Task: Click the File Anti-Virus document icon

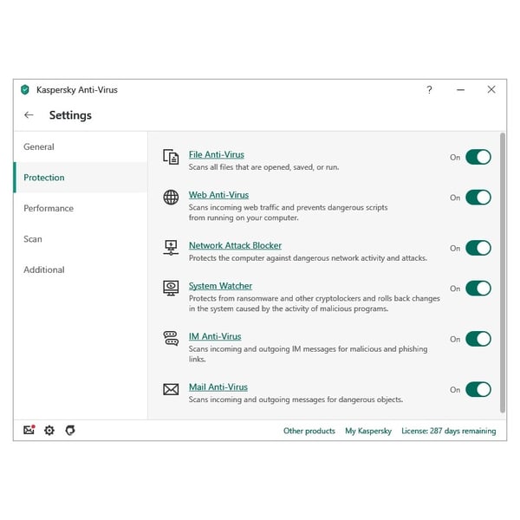Action: [x=171, y=157]
